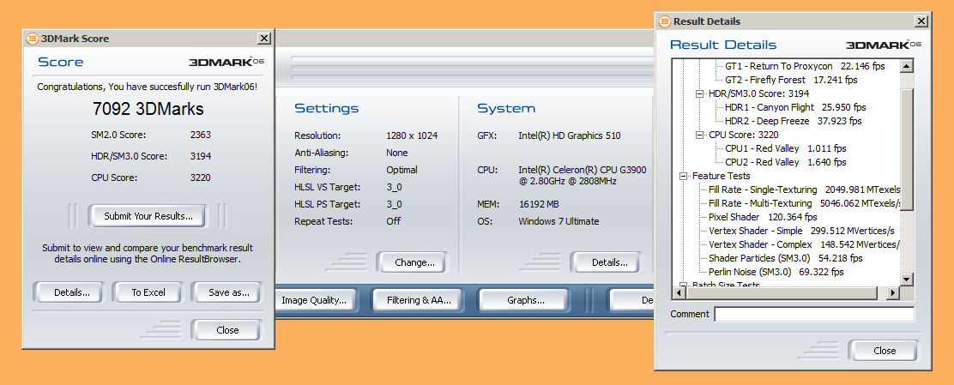The height and width of the screenshot is (385, 954).
Task: Open the Graphs... button
Action: [x=526, y=300]
